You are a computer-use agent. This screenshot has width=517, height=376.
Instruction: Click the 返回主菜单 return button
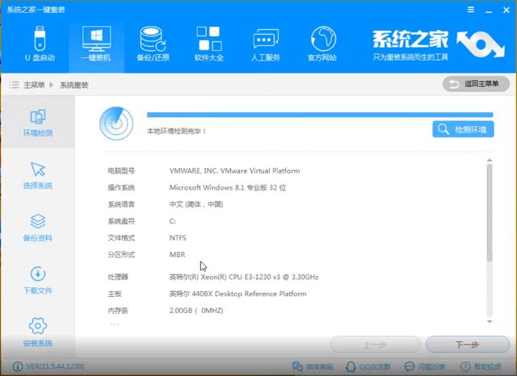476,84
